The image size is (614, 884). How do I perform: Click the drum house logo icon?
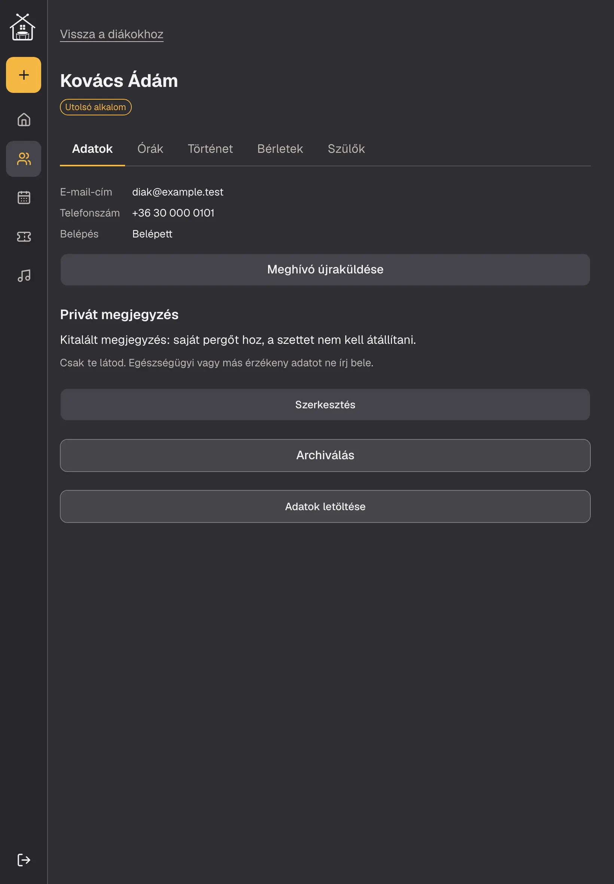pyautogui.click(x=23, y=27)
